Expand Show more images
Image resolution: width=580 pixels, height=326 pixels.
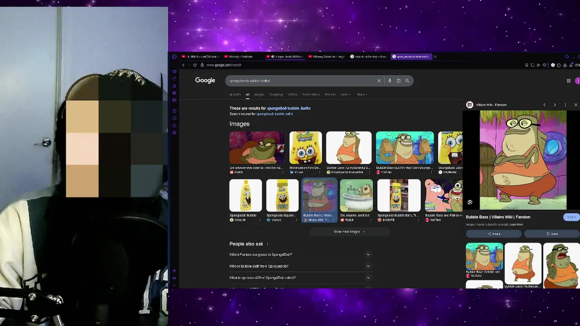pyautogui.click(x=349, y=232)
